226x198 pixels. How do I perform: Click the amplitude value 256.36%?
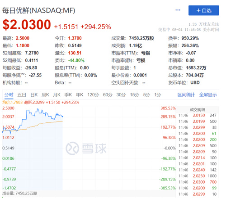(190, 45)
